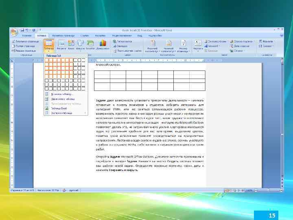The image size is (293, 220).
Task: Switch to Page Layout (Разметка страницы) tab
Action: tap(63, 35)
